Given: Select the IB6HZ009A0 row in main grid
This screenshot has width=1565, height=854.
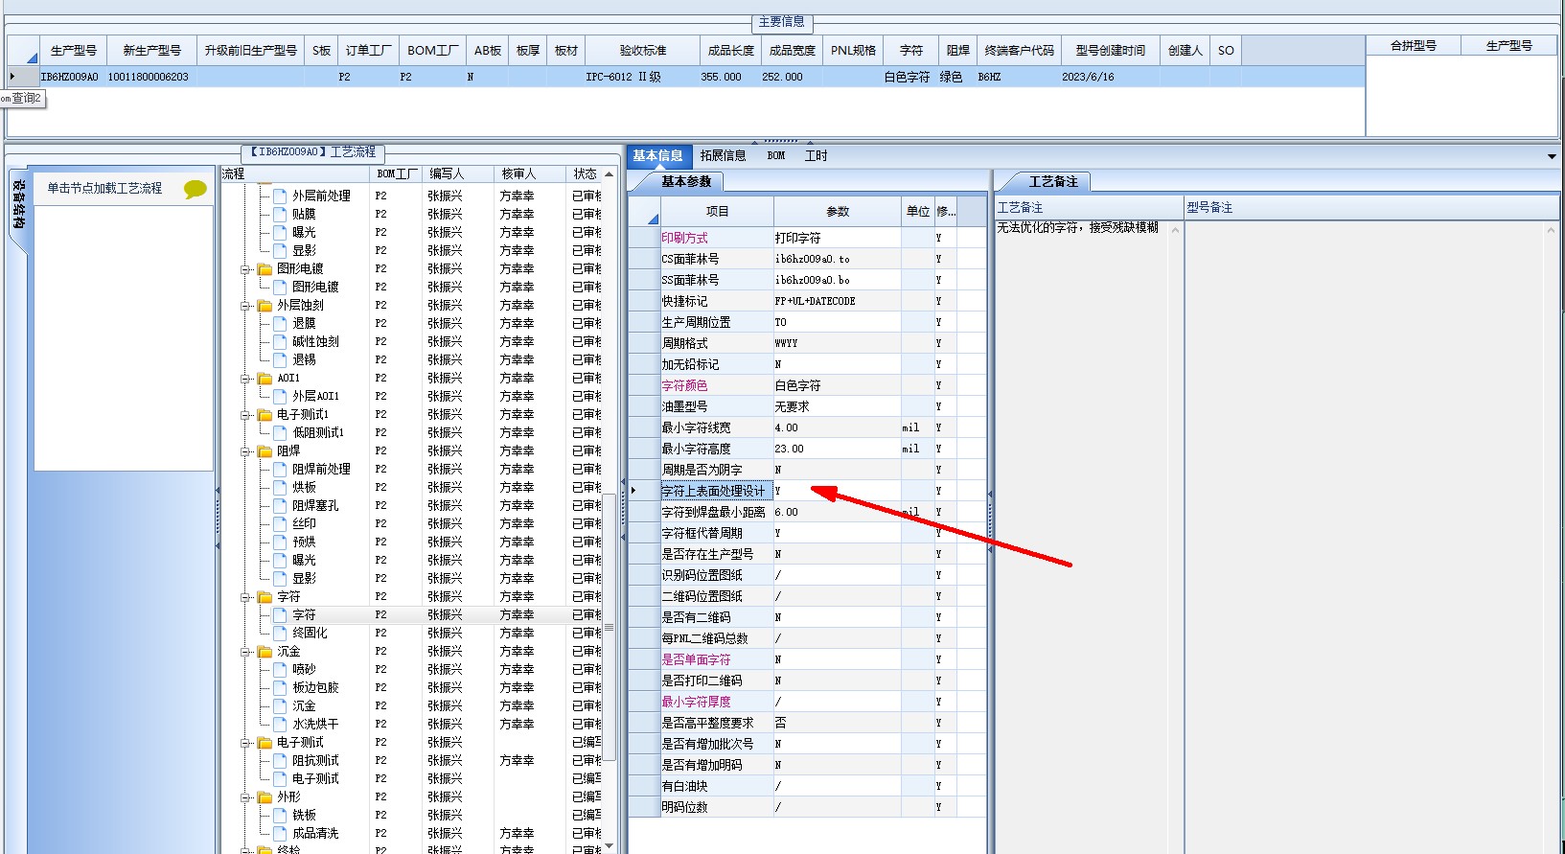Looking at the screenshot, I should pos(685,77).
